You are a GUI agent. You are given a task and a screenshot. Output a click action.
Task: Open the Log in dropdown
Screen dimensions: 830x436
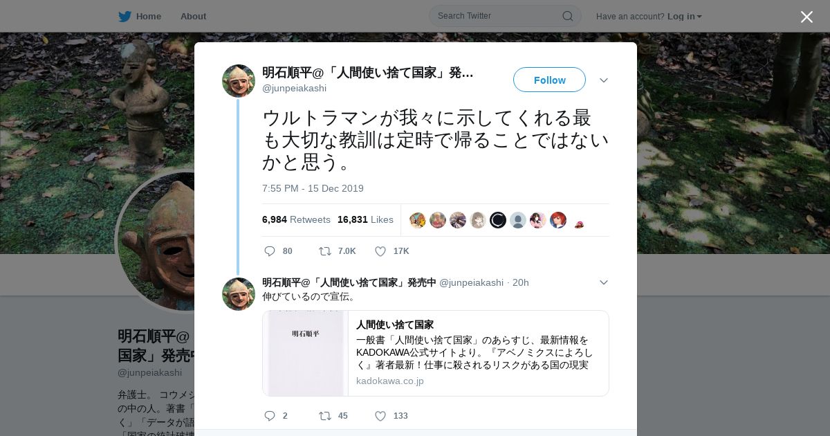click(684, 16)
